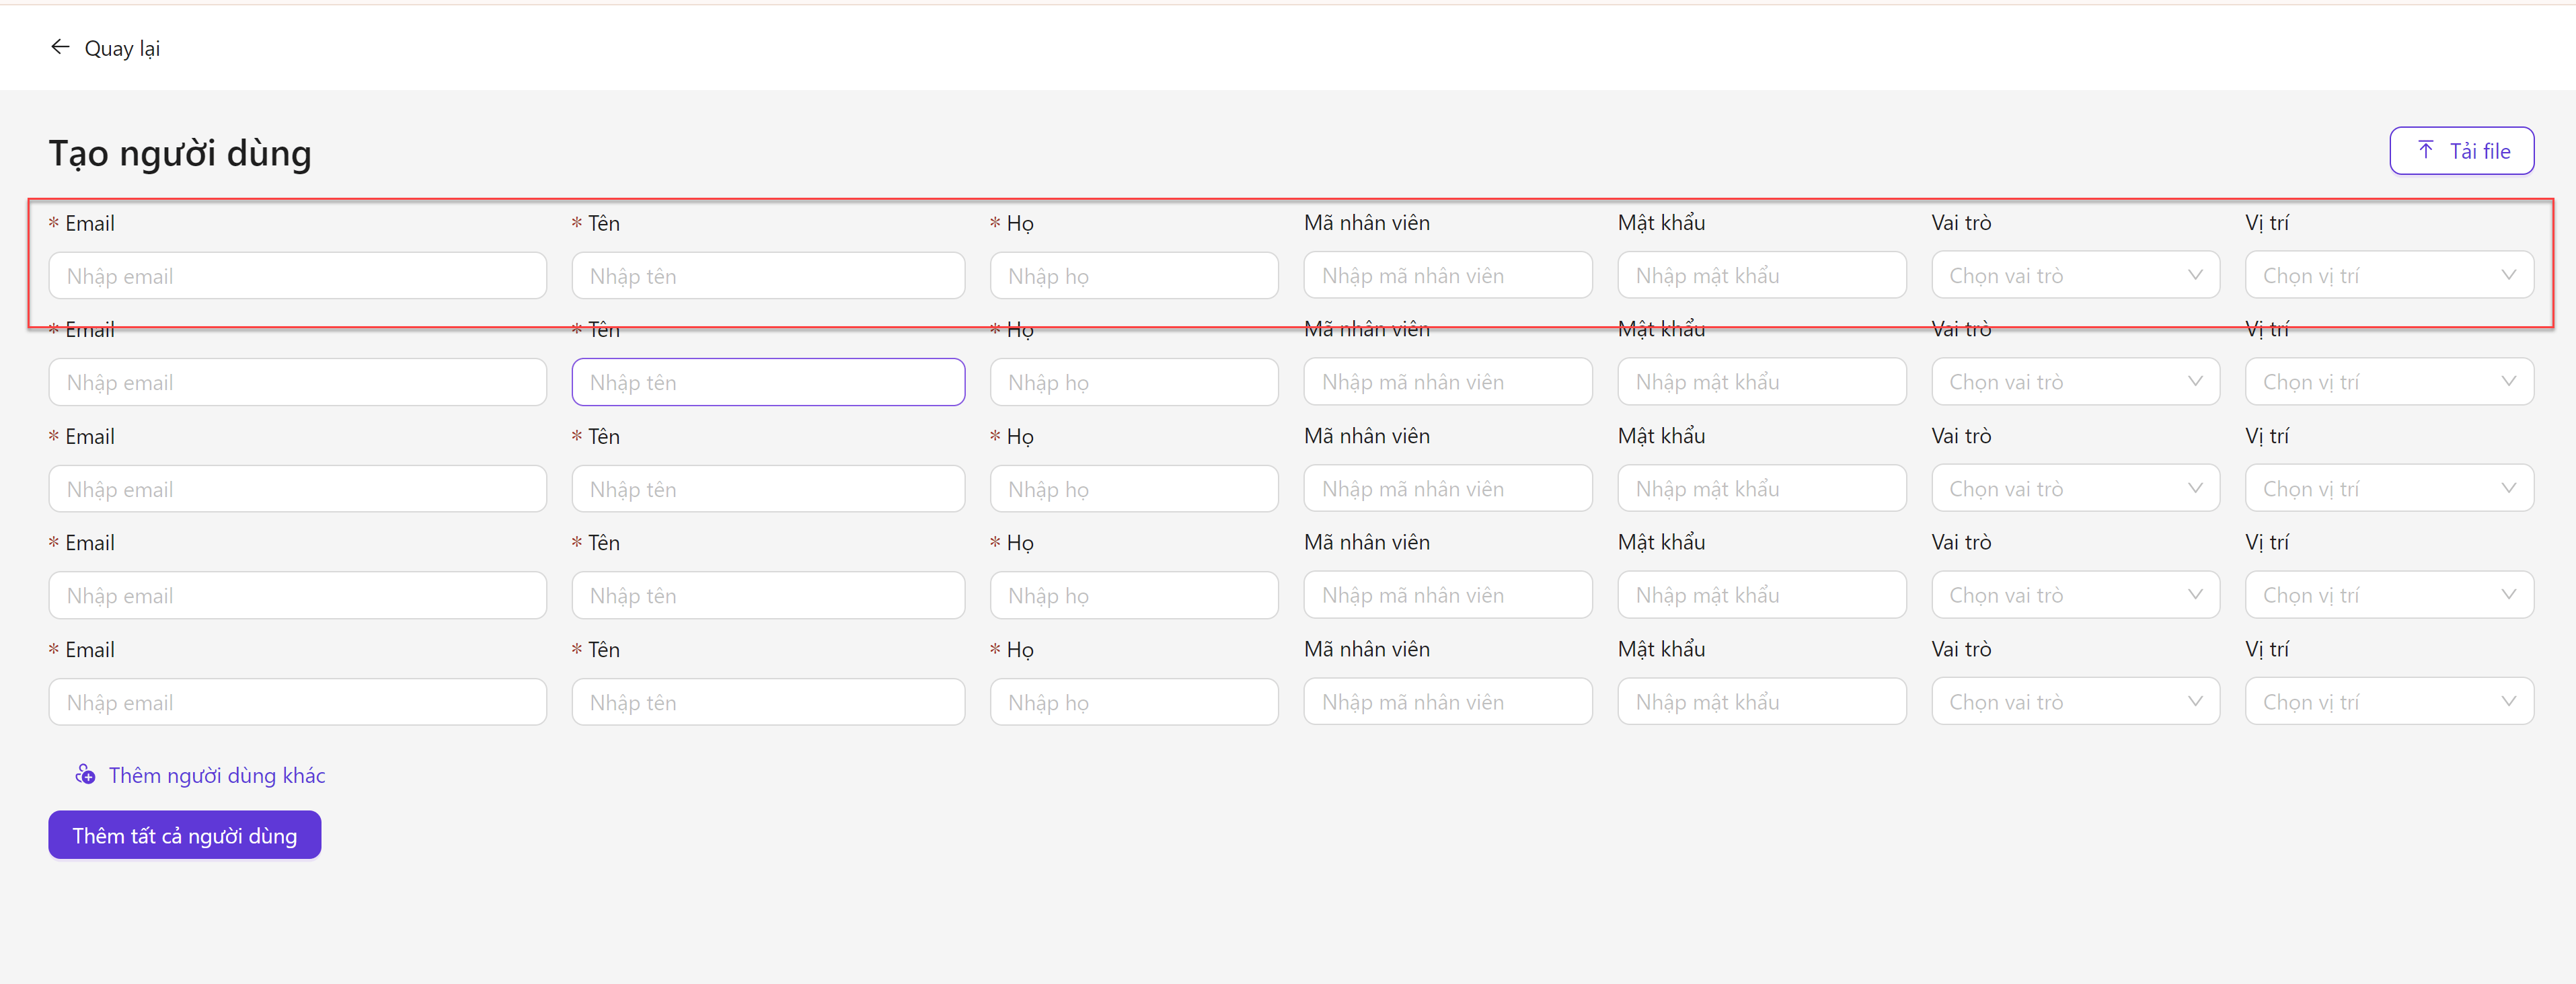Click the first row Email label

[x=90, y=223]
